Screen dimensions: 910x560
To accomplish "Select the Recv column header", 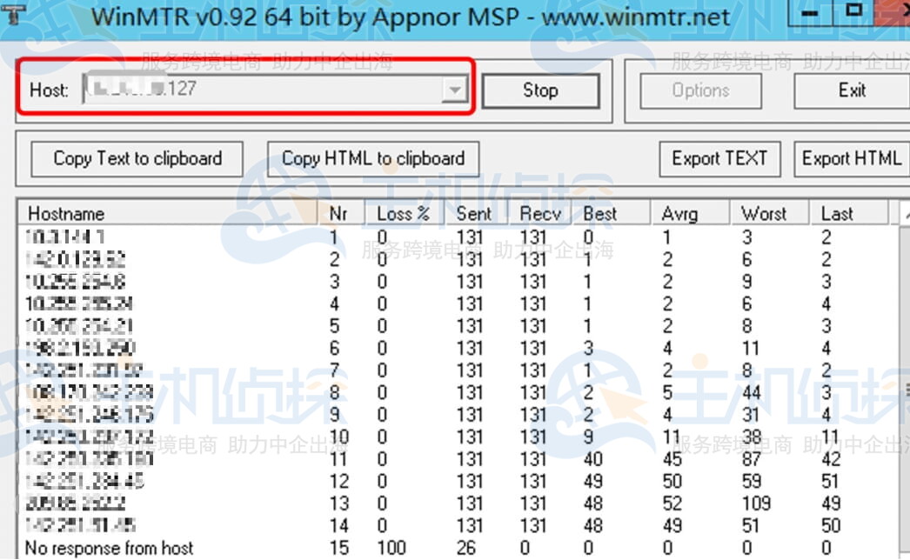I will click(539, 214).
